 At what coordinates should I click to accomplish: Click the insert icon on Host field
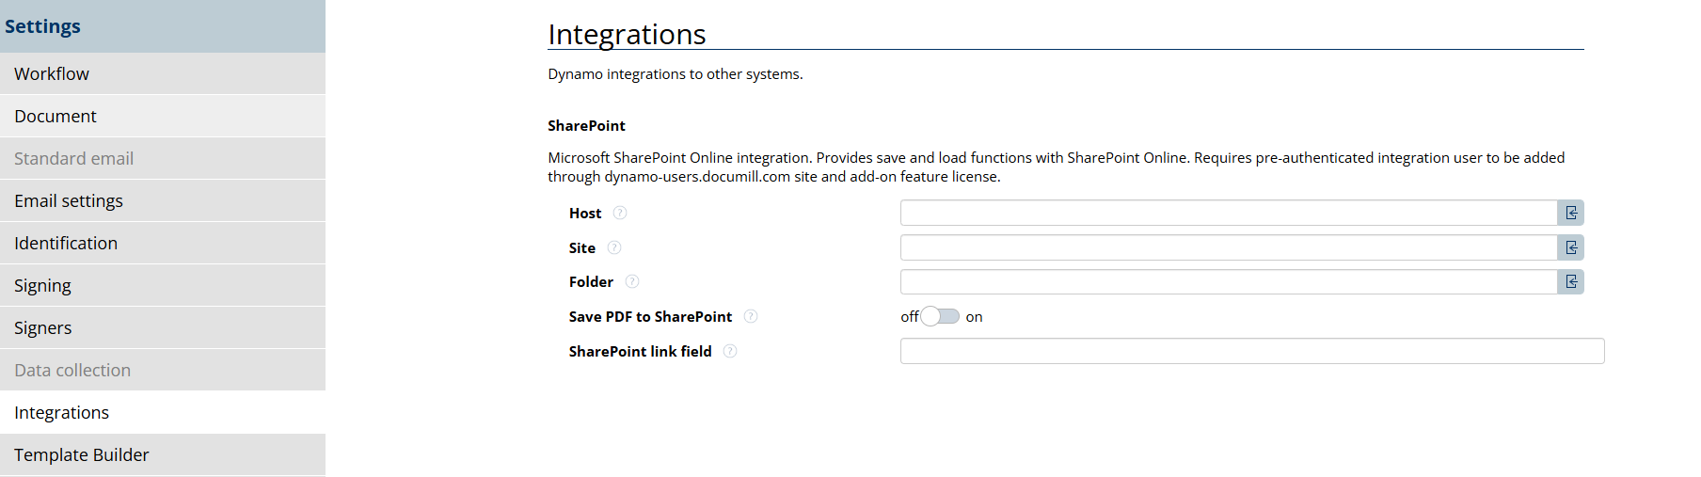pos(1570,214)
